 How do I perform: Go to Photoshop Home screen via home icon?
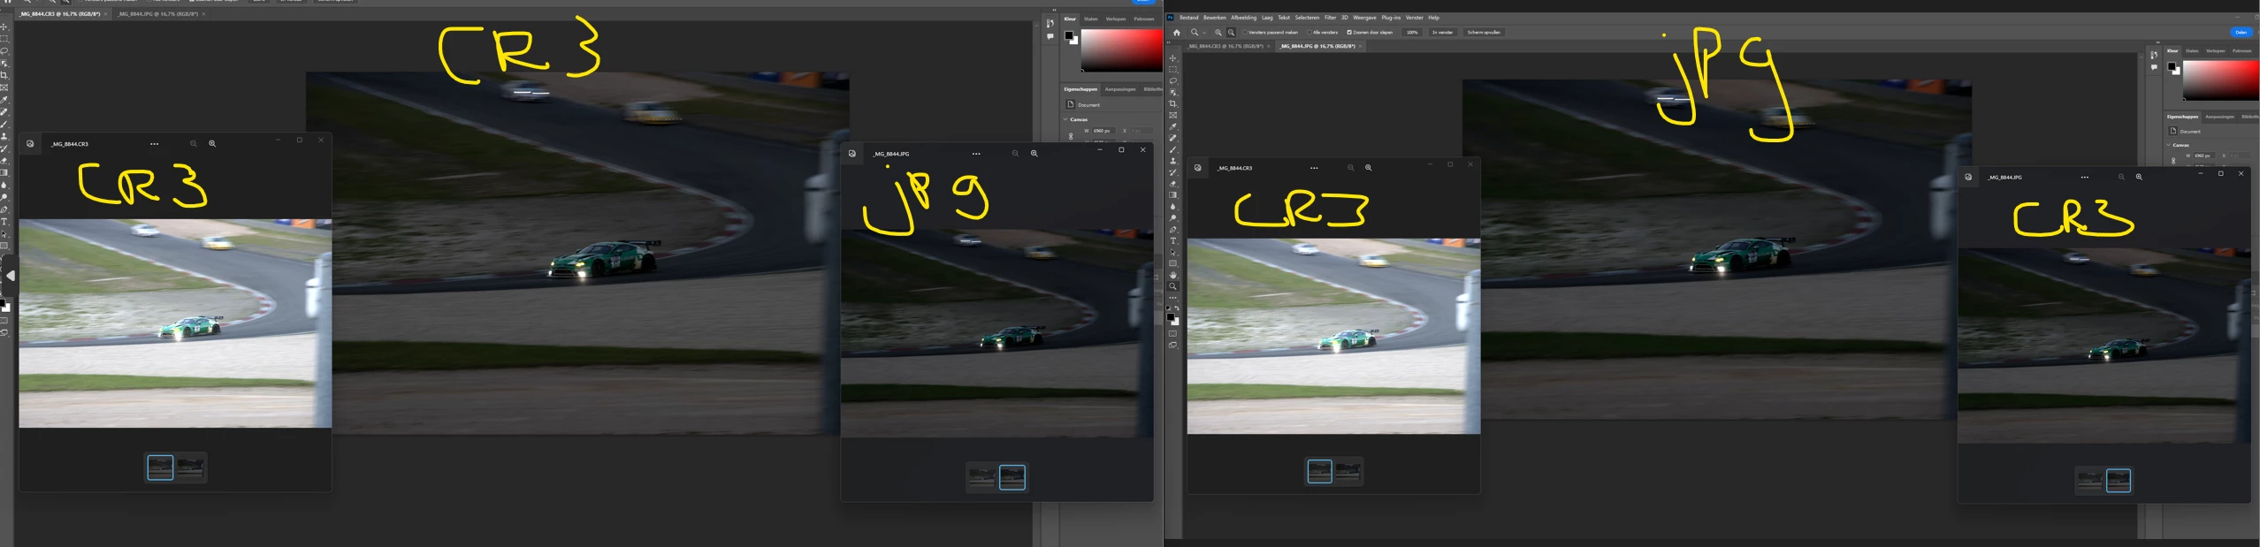click(1176, 33)
